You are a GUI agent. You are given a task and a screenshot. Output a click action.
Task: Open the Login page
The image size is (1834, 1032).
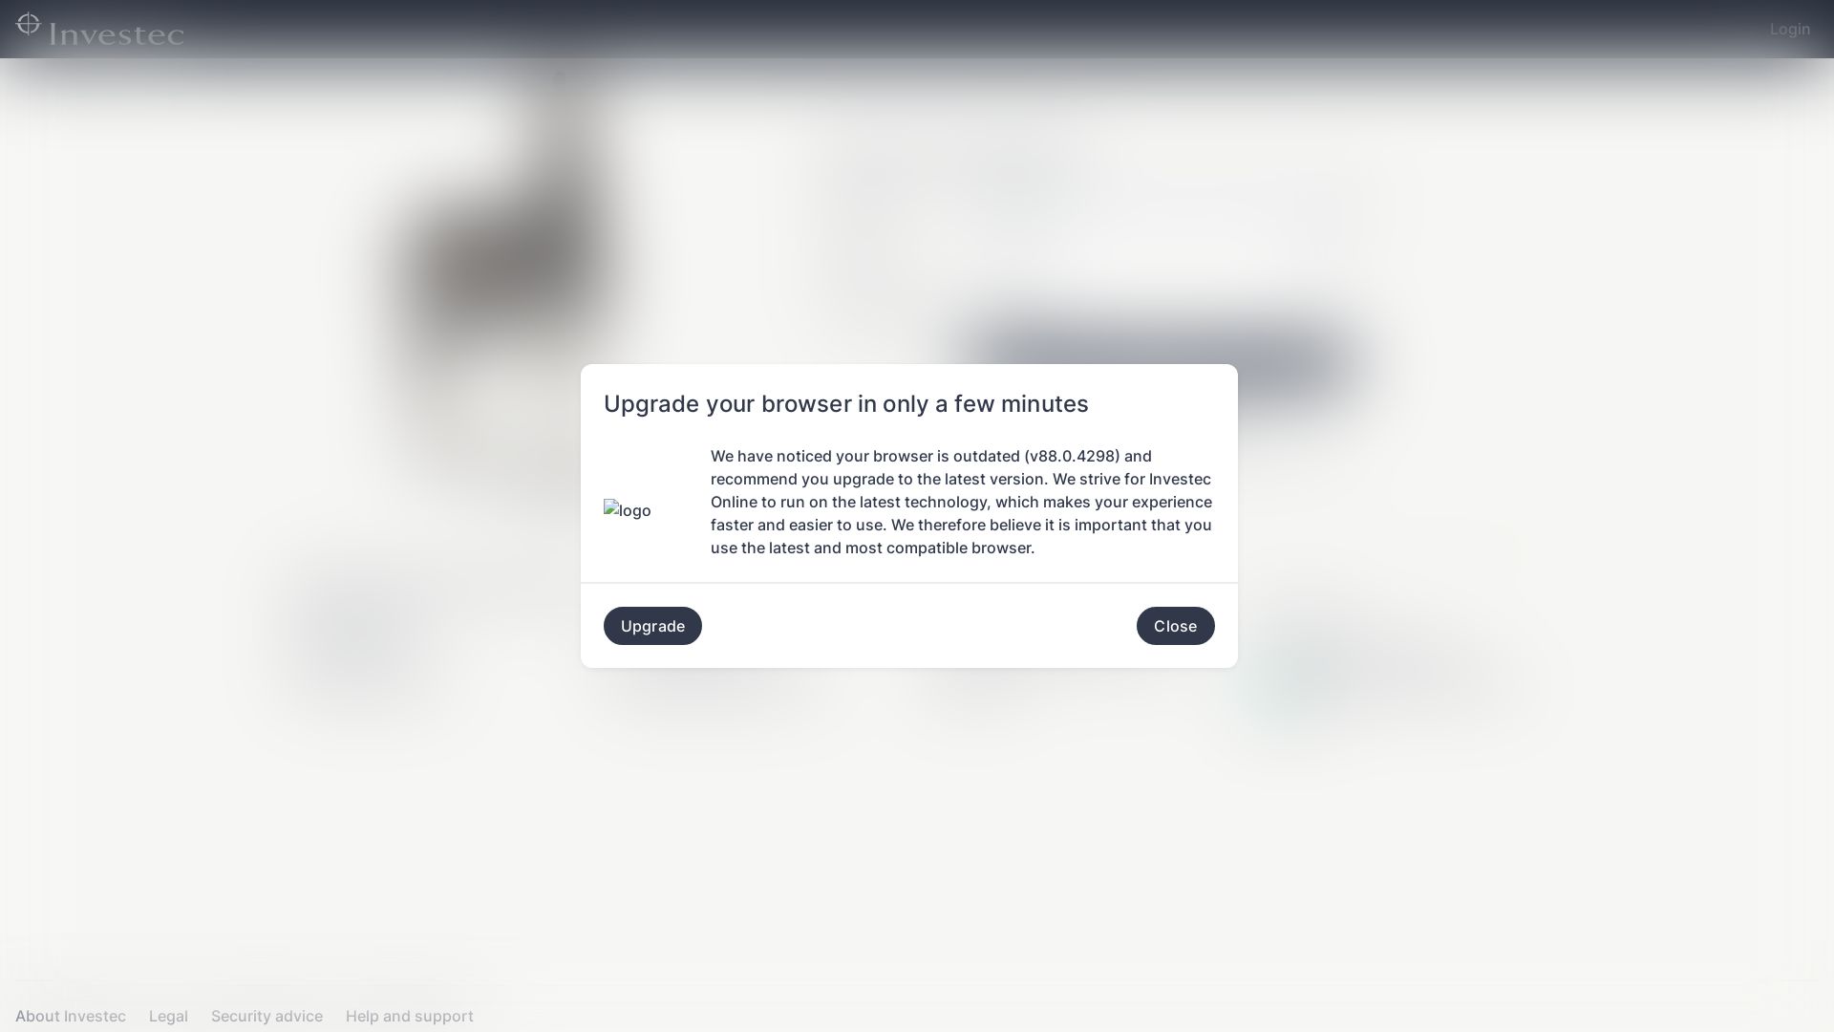[1790, 28]
